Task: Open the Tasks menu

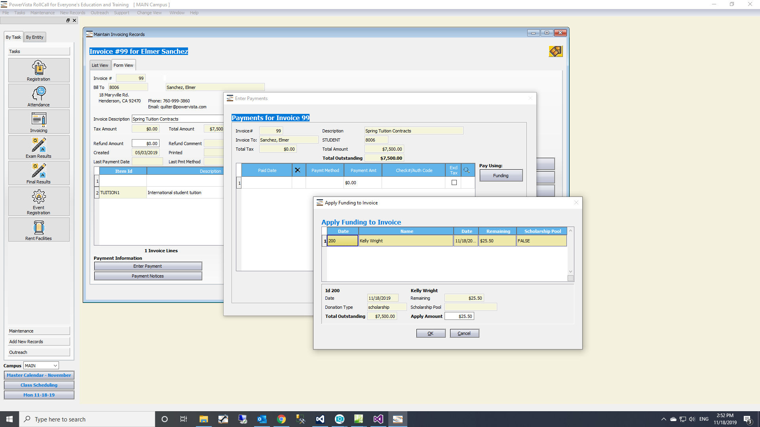Action: pyautogui.click(x=20, y=13)
